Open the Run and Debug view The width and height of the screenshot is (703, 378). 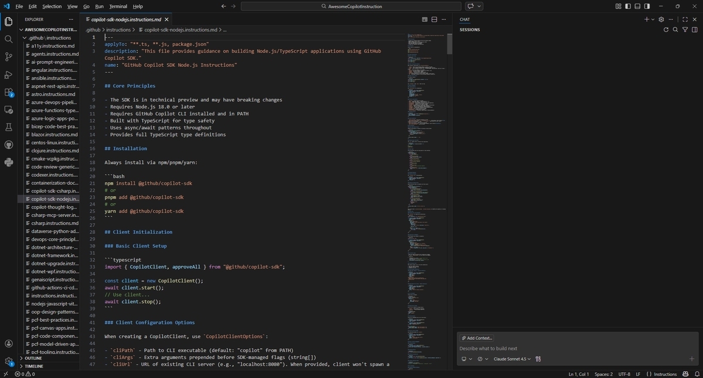8,74
